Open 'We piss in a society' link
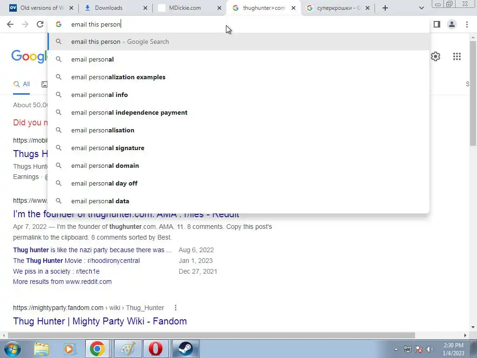The height and width of the screenshot is (358, 477). point(56,271)
